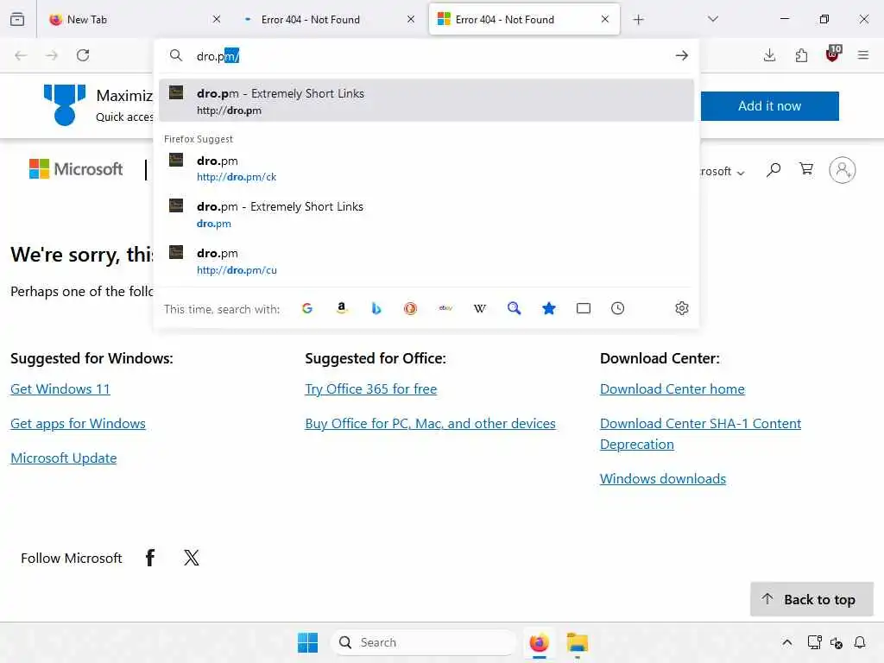This screenshot has width=884, height=663.
Task: Open Buy Office for PC, Mac link
Action: coord(430,423)
